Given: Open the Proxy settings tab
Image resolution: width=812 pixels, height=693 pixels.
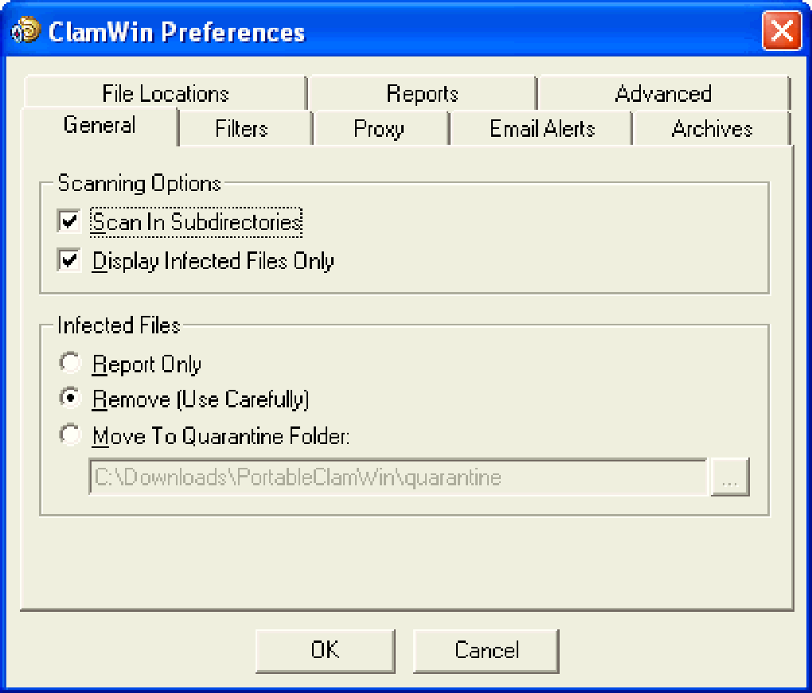Looking at the screenshot, I should coord(379,129).
